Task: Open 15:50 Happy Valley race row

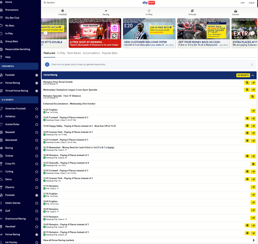Action: pyautogui.click(x=149, y=126)
